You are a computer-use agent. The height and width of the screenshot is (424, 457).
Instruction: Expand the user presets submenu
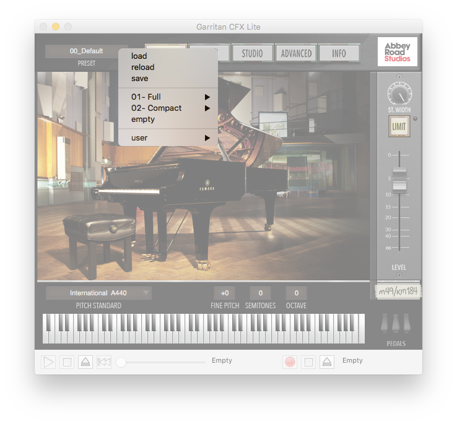[168, 138]
